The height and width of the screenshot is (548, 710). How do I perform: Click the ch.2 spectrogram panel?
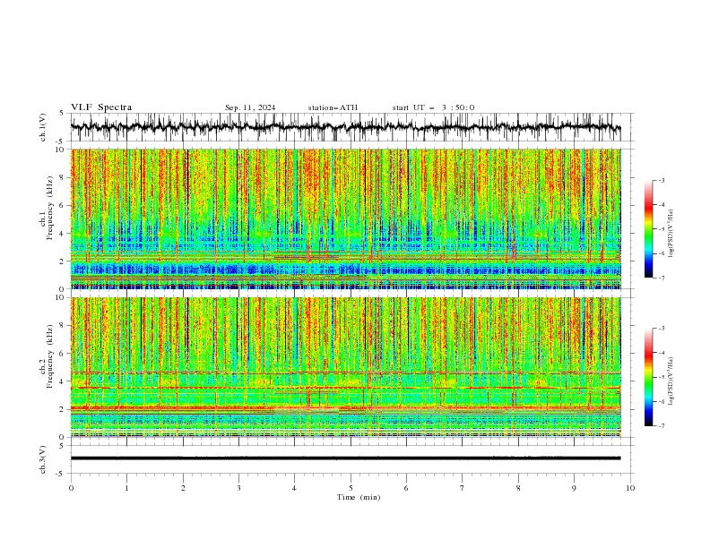[351, 367]
